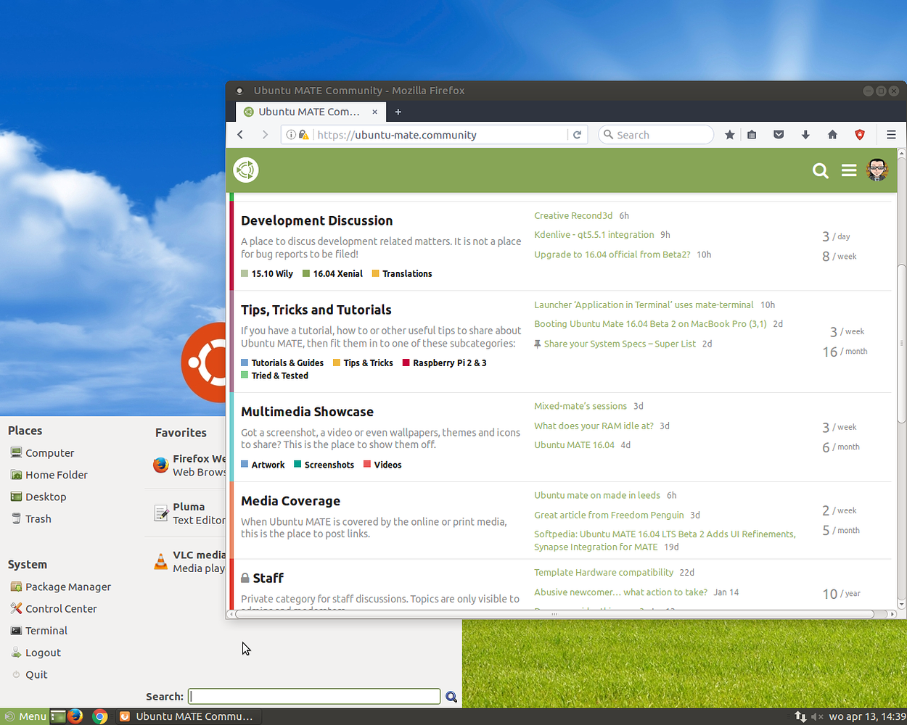Open the Firefox downloads arrow

[x=805, y=135]
